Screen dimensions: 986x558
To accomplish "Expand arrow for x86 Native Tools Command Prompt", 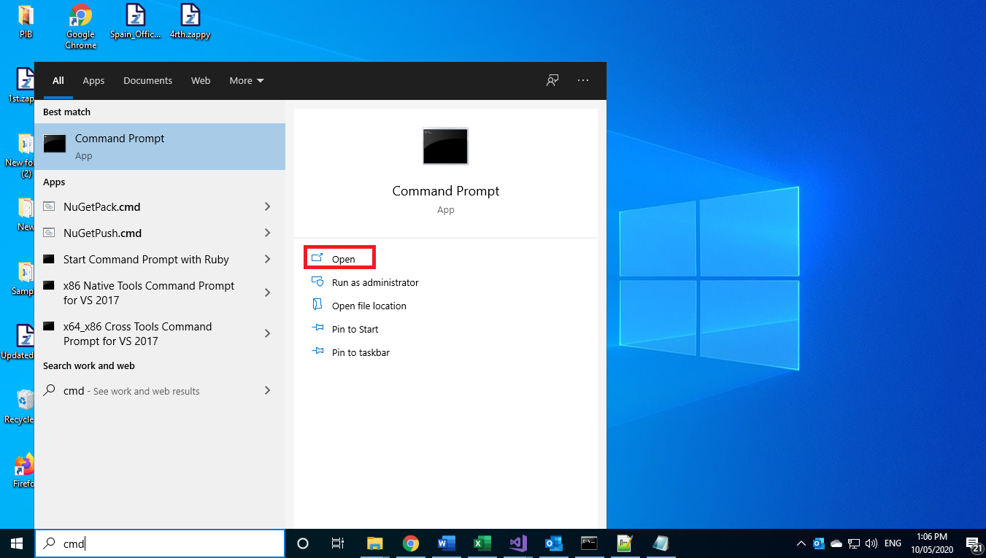I will point(268,293).
